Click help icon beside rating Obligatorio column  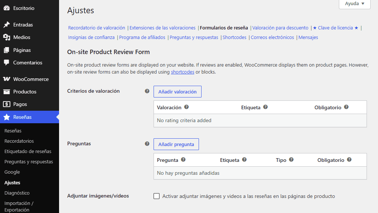(346, 107)
